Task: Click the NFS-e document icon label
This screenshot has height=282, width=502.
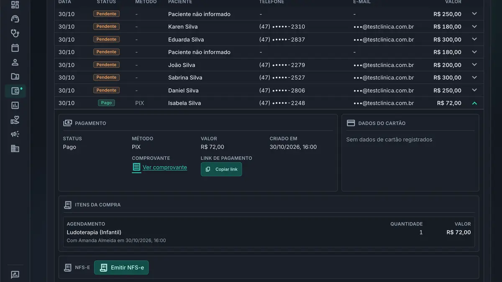Action: tap(67, 267)
